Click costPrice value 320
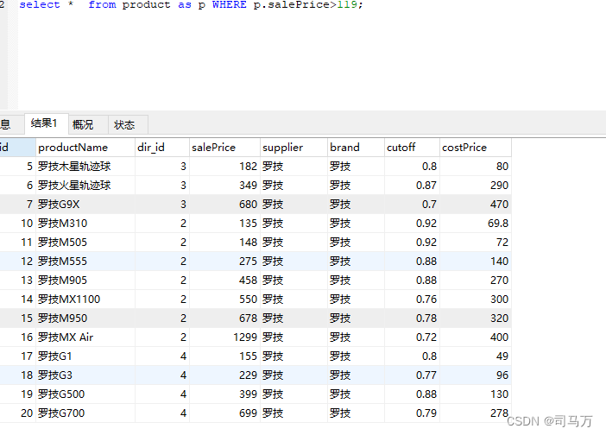This screenshot has width=606, height=435. coord(476,318)
